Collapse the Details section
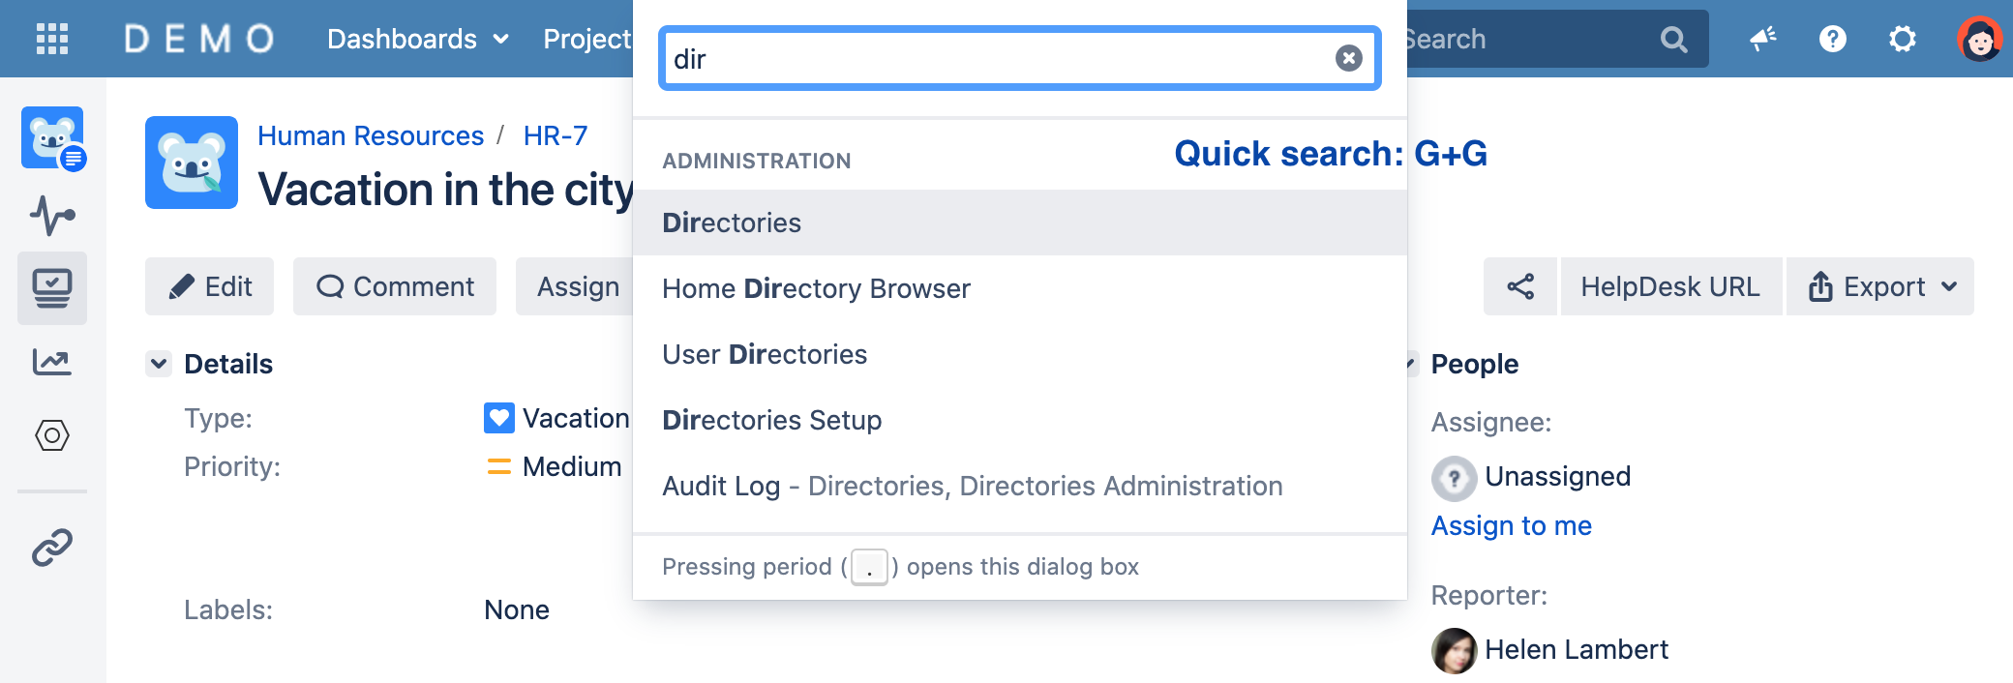2013x683 pixels. (x=159, y=364)
